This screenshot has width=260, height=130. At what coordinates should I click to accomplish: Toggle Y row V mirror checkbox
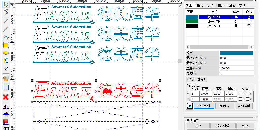248,99
